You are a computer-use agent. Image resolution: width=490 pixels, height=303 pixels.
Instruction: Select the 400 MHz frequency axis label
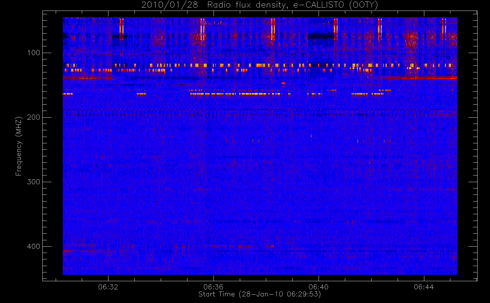point(33,246)
